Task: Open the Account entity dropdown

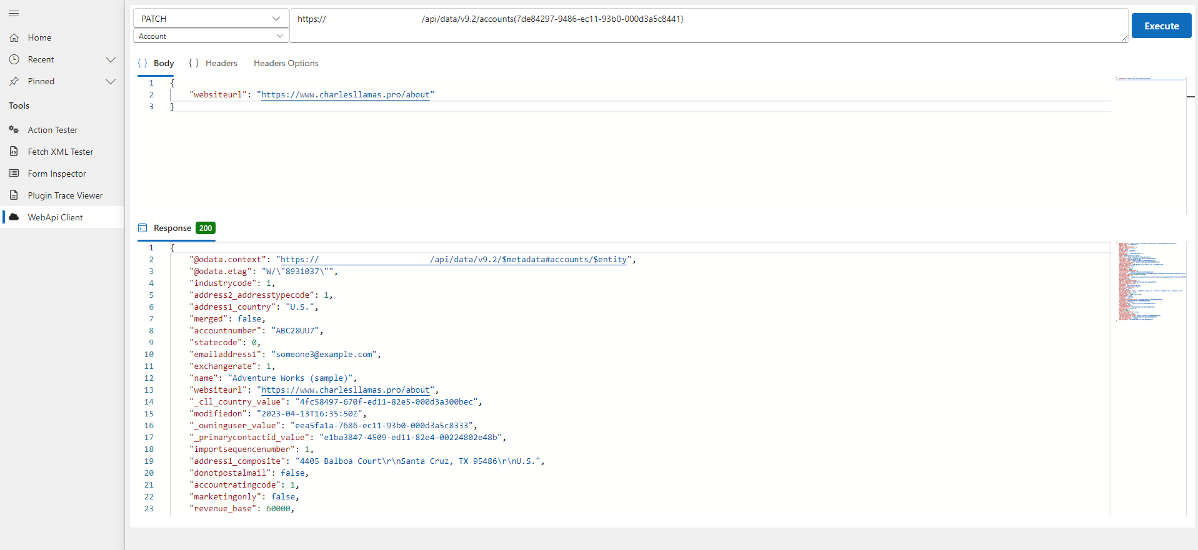Action: (x=211, y=36)
